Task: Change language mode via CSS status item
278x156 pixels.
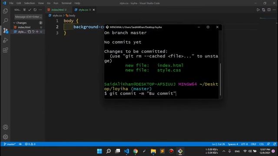Action: (261, 144)
